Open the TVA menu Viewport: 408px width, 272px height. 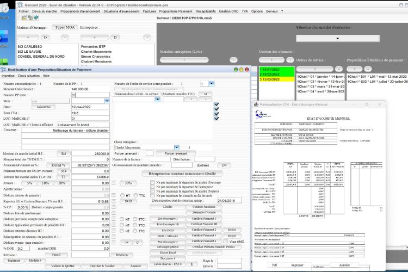[x=245, y=11]
